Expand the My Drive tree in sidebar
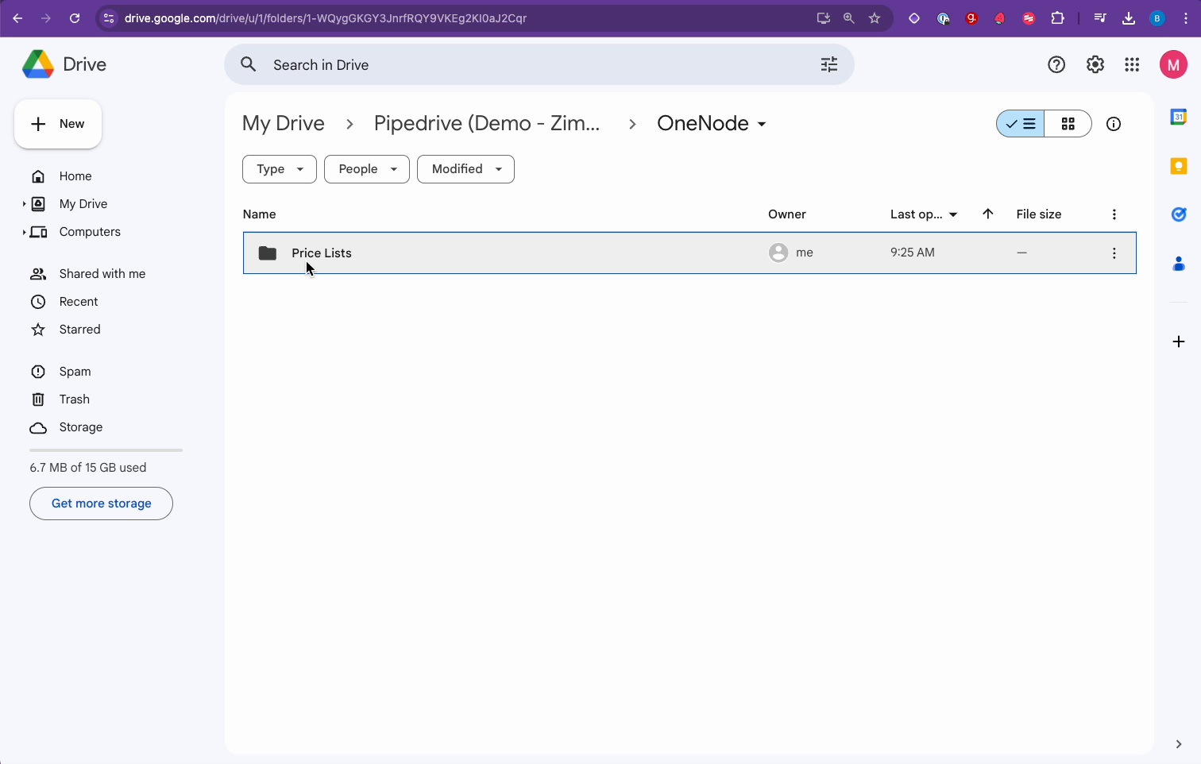The image size is (1201, 764). (x=24, y=204)
